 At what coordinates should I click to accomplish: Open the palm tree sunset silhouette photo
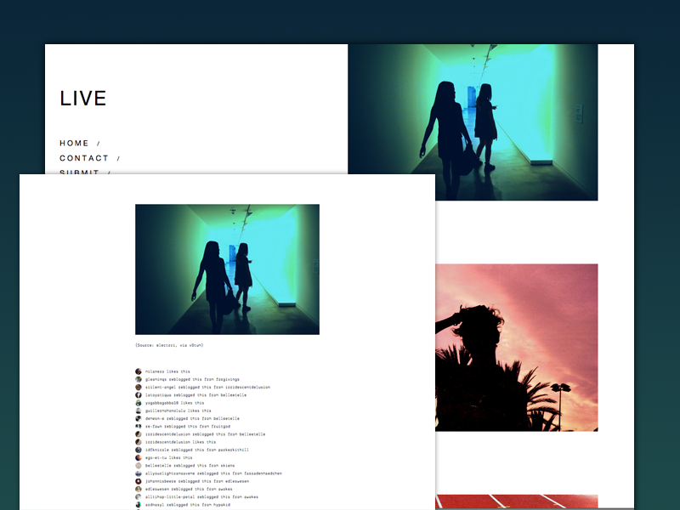coord(516,347)
